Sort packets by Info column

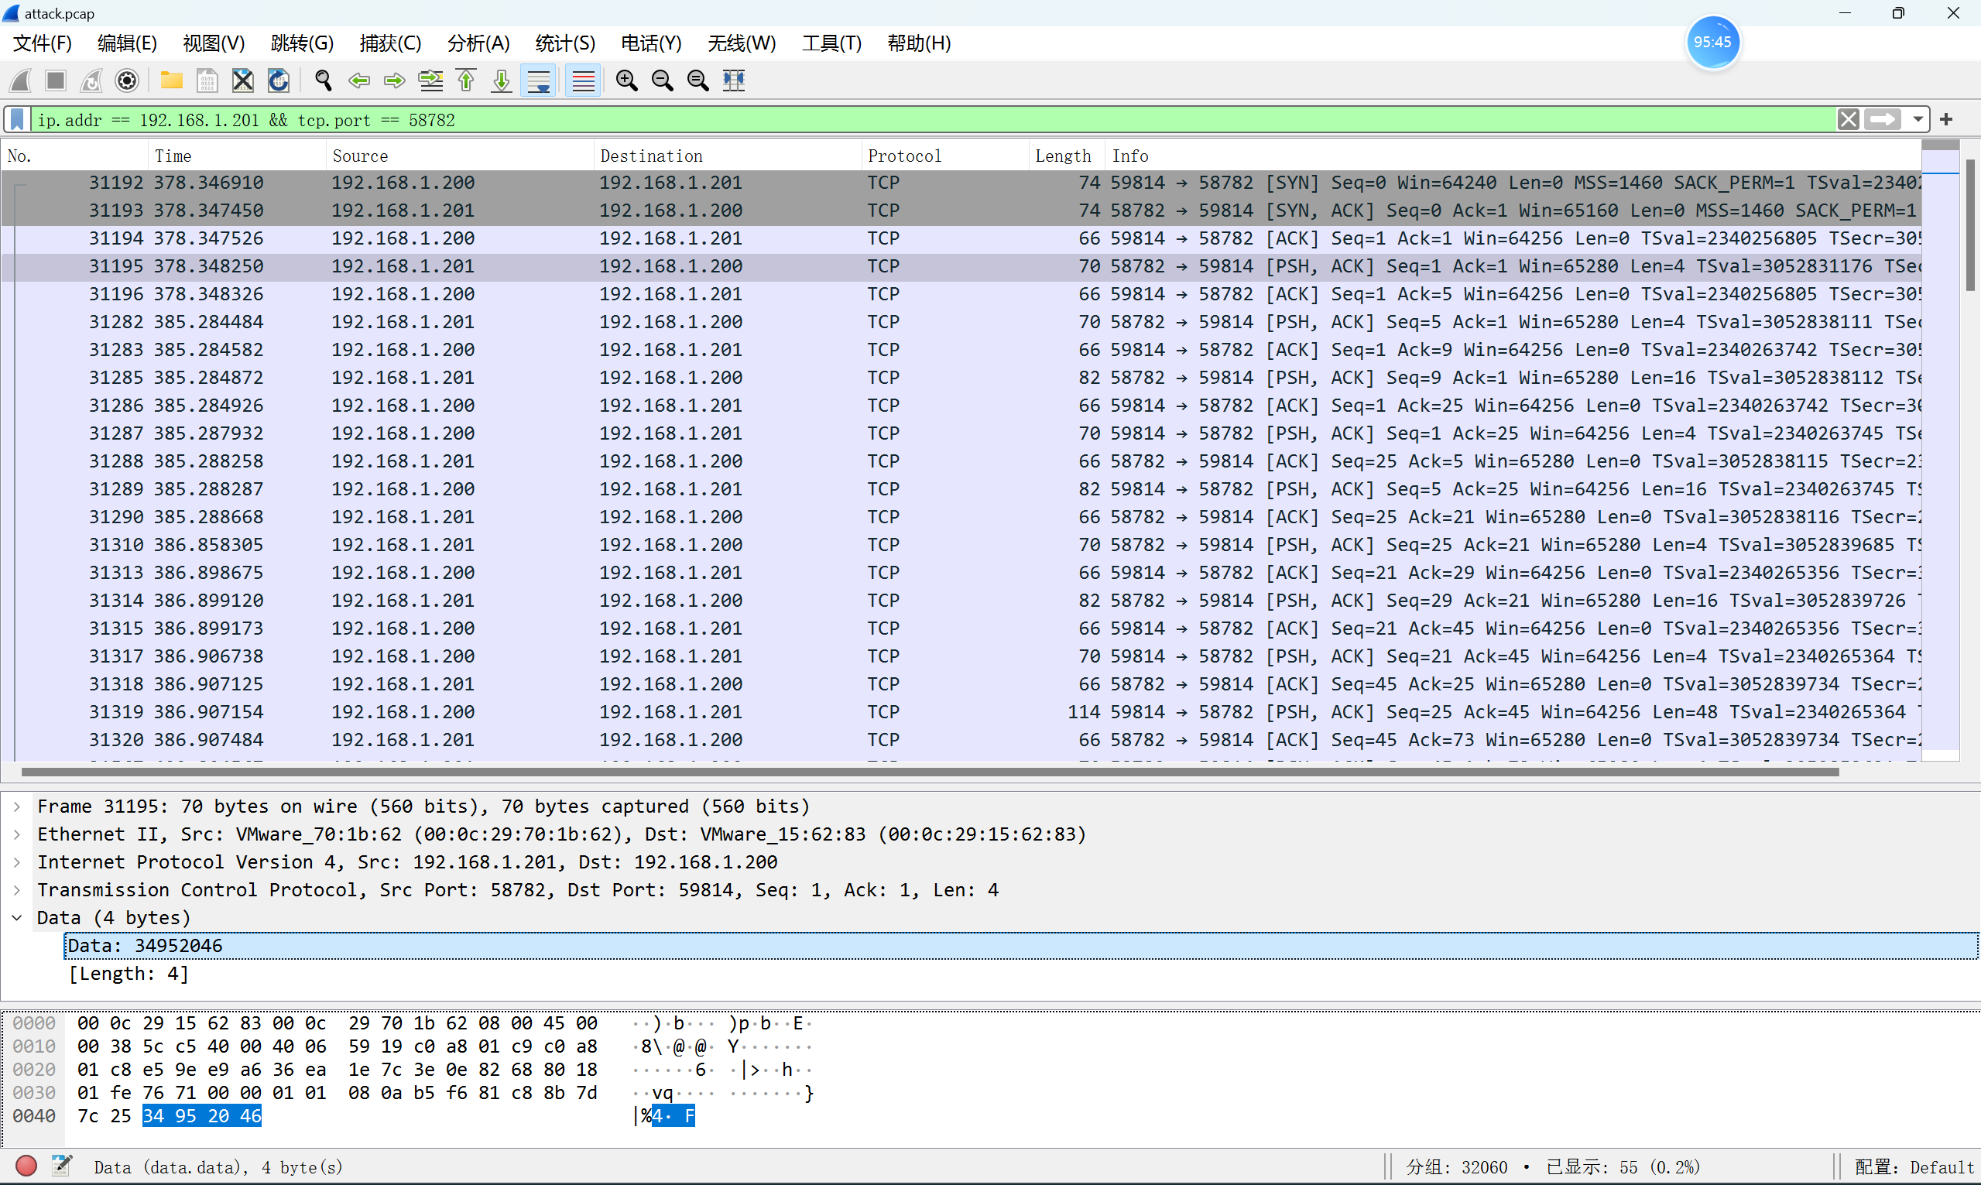pyautogui.click(x=1513, y=156)
